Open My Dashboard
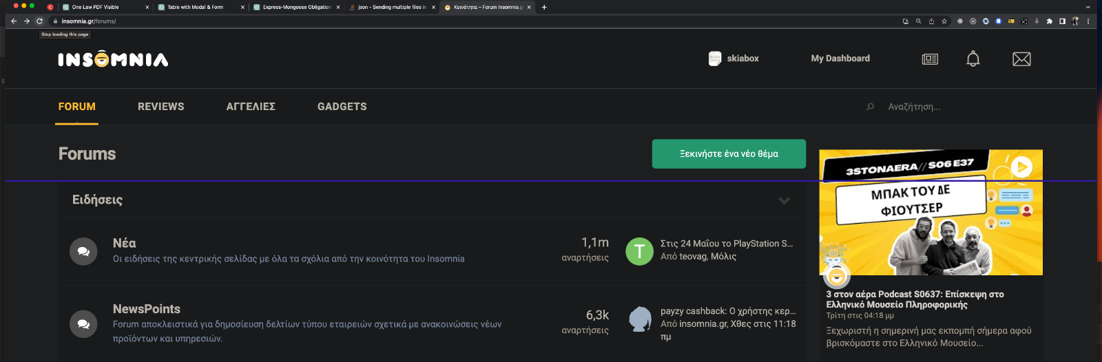The image size is (1102, 362). (x=840, y=58)
